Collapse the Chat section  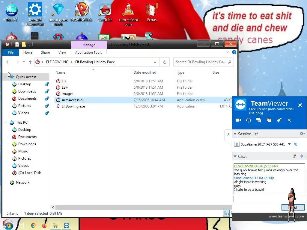(235, 156)
